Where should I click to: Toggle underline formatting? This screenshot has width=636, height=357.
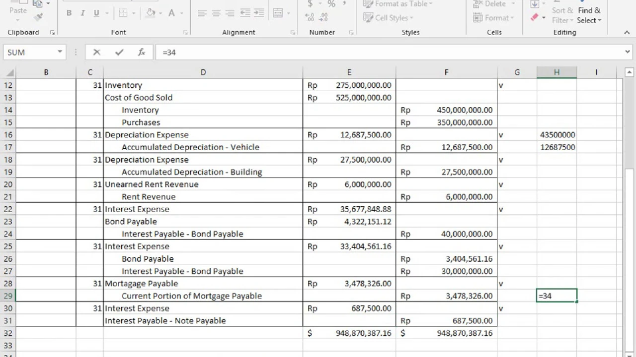pyautogui.click(x=96, y=13)
